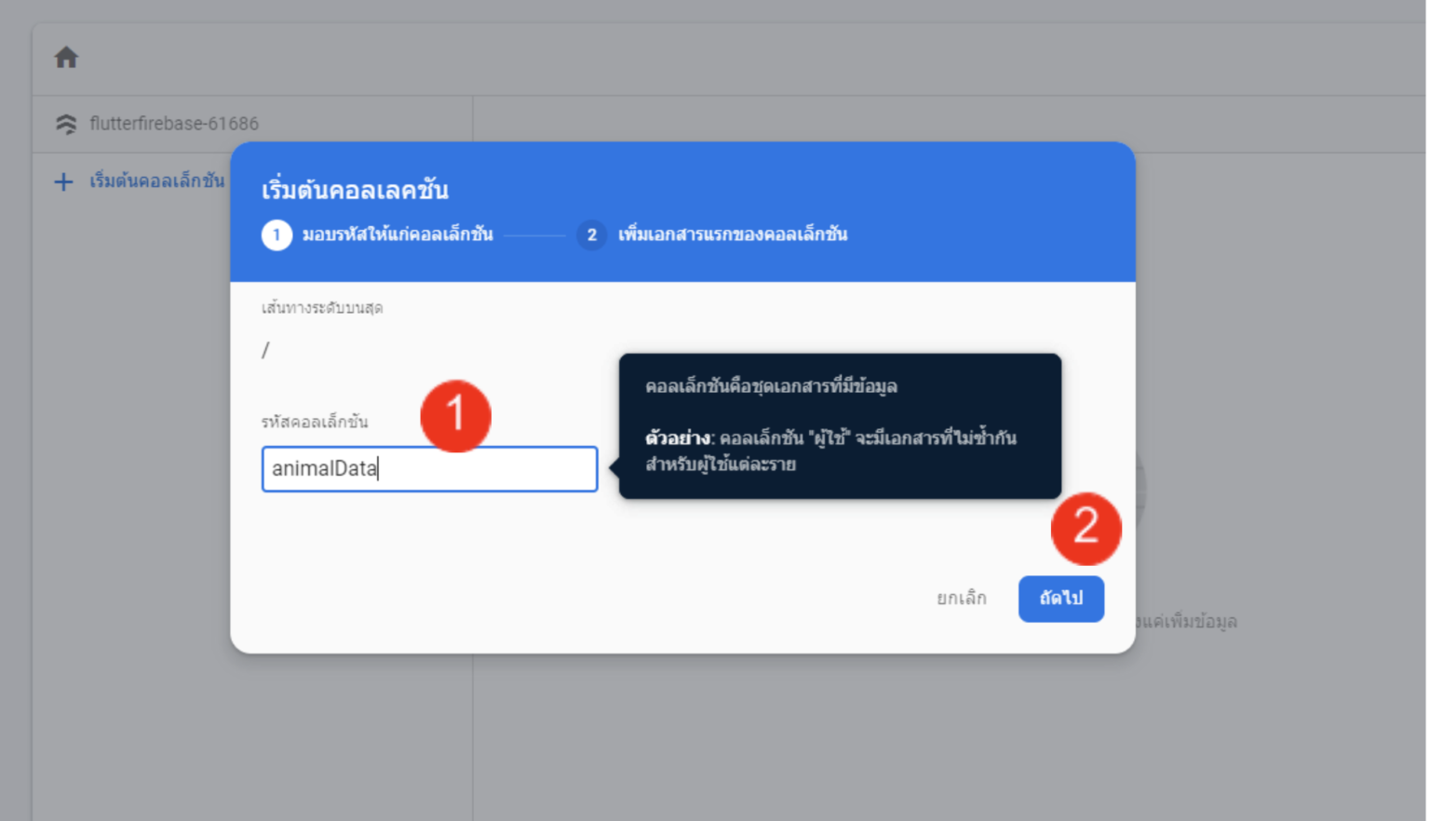1430x821 pixels.
Task: Click the dark tooltip explaining collections
Action: 838,426
